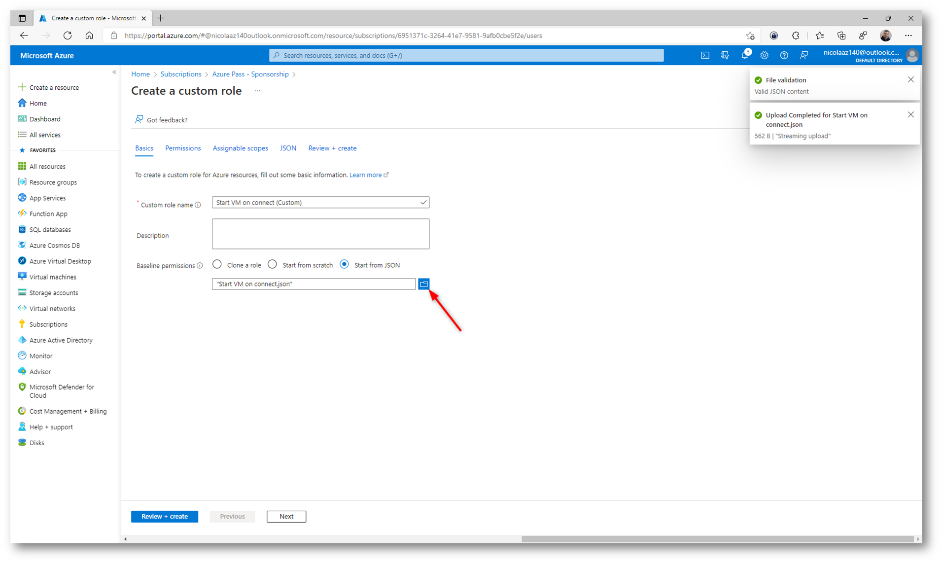Show info tooltip for Baseline permissions
943x564 pixels.
pos(200,266)
